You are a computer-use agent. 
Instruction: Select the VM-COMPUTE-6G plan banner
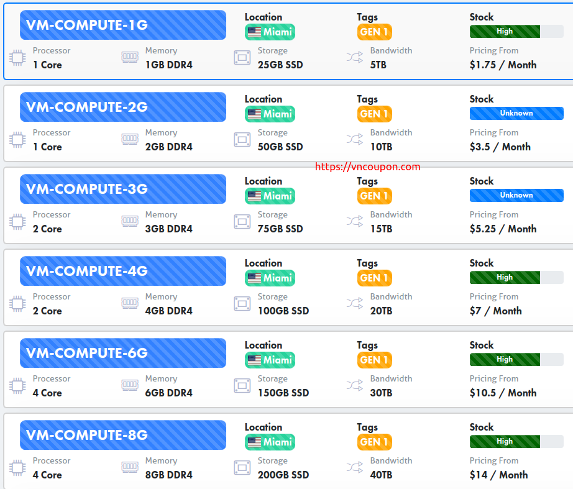click(123, 353)
